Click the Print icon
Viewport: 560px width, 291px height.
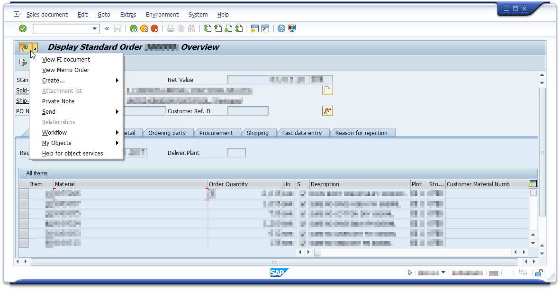pyautogui.click(x=171, y=28)
